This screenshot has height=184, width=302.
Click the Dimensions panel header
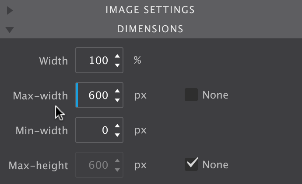(150, 29)
